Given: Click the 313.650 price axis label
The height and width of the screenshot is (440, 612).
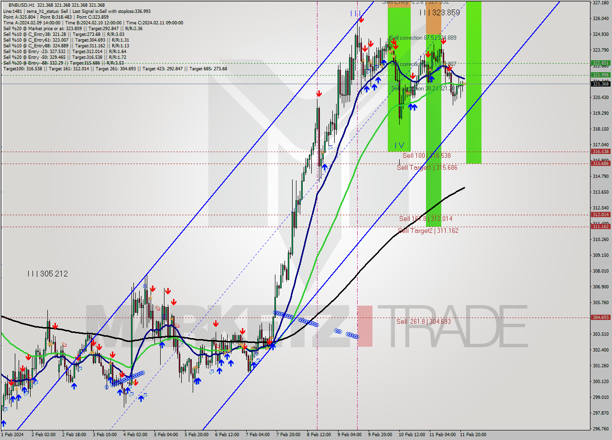Looking at the screenshot, I should (x=601, y=192).
